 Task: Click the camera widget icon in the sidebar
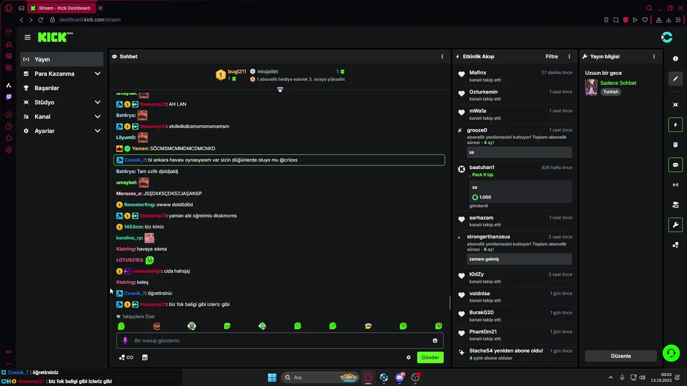(675, 205)
